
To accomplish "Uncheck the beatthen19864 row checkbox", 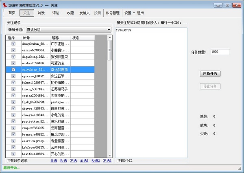I will (x=13, y=154).
